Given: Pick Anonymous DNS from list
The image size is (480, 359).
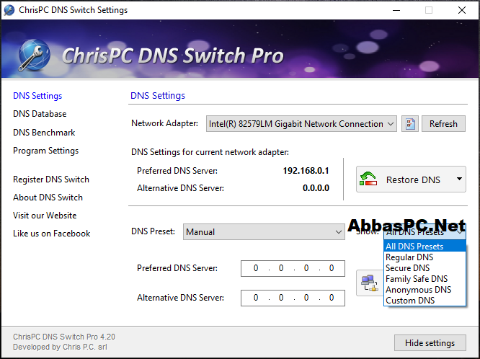Looking at the screenshot, I should point(425,290).
